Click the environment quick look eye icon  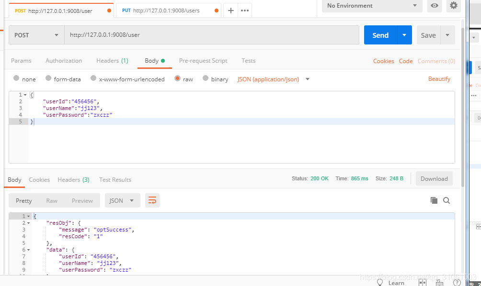tap(435, 6)
